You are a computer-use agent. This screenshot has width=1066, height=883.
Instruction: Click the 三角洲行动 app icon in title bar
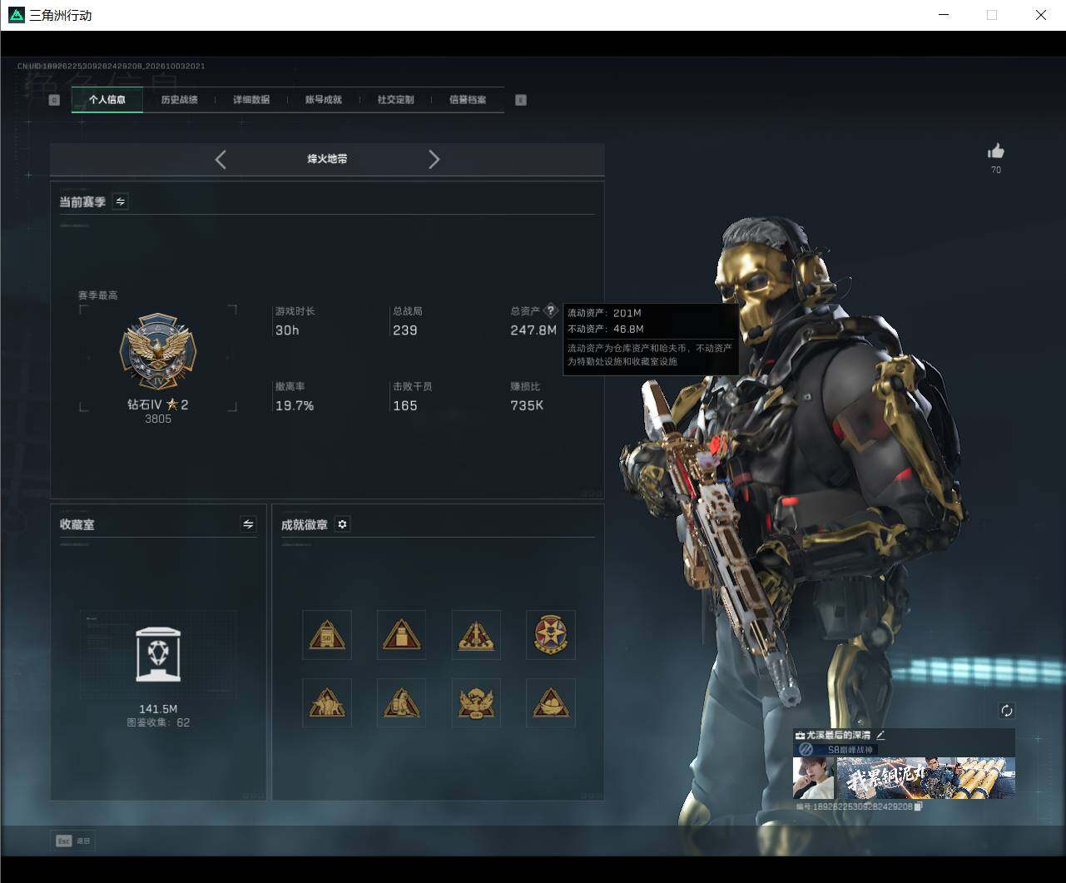point(16,15)
